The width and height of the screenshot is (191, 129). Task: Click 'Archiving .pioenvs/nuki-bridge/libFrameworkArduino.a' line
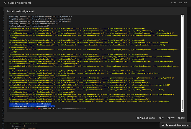[x=34, y=24]
